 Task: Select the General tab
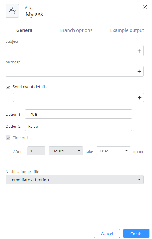point(25,30)
